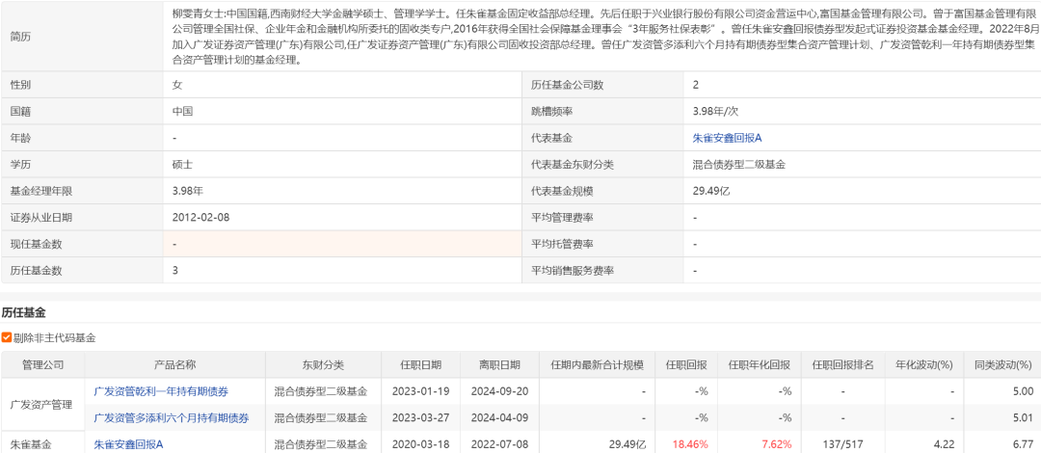Click the 任期内最新合计规模 column header
Screen dimensions: 1041x453
[x=598, y=364]
